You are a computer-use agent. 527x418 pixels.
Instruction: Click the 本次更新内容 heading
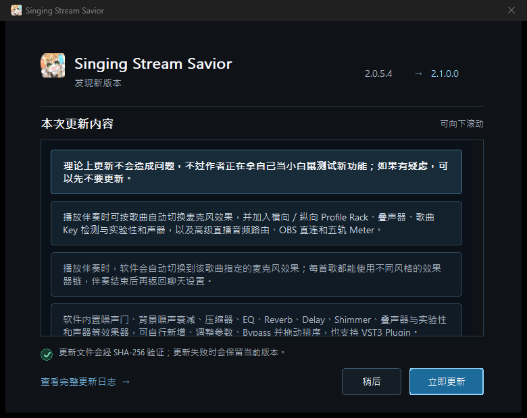coord(77,124)
